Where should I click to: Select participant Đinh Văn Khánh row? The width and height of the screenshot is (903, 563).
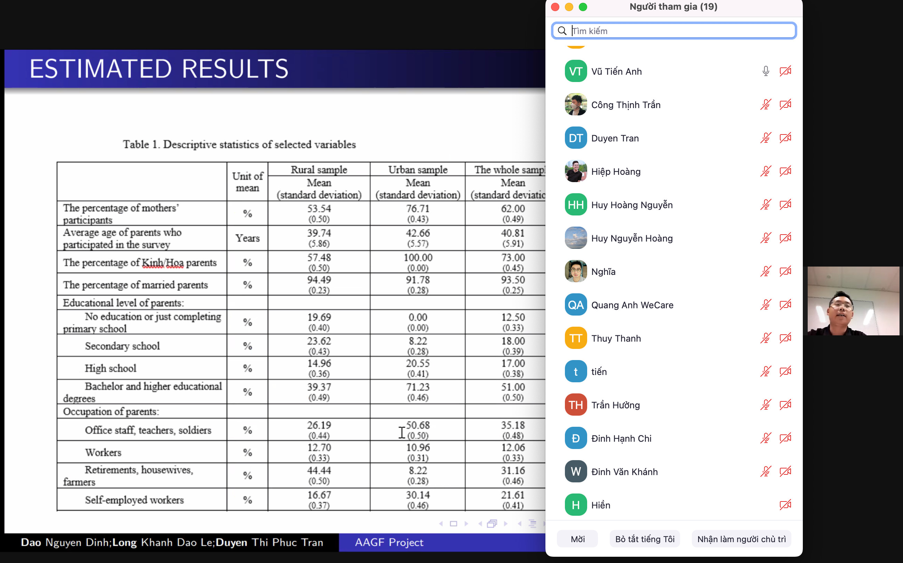tap(624, 472)
